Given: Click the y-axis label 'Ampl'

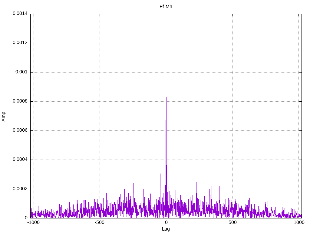Looking at the screenshot, I should pos(4,116).
